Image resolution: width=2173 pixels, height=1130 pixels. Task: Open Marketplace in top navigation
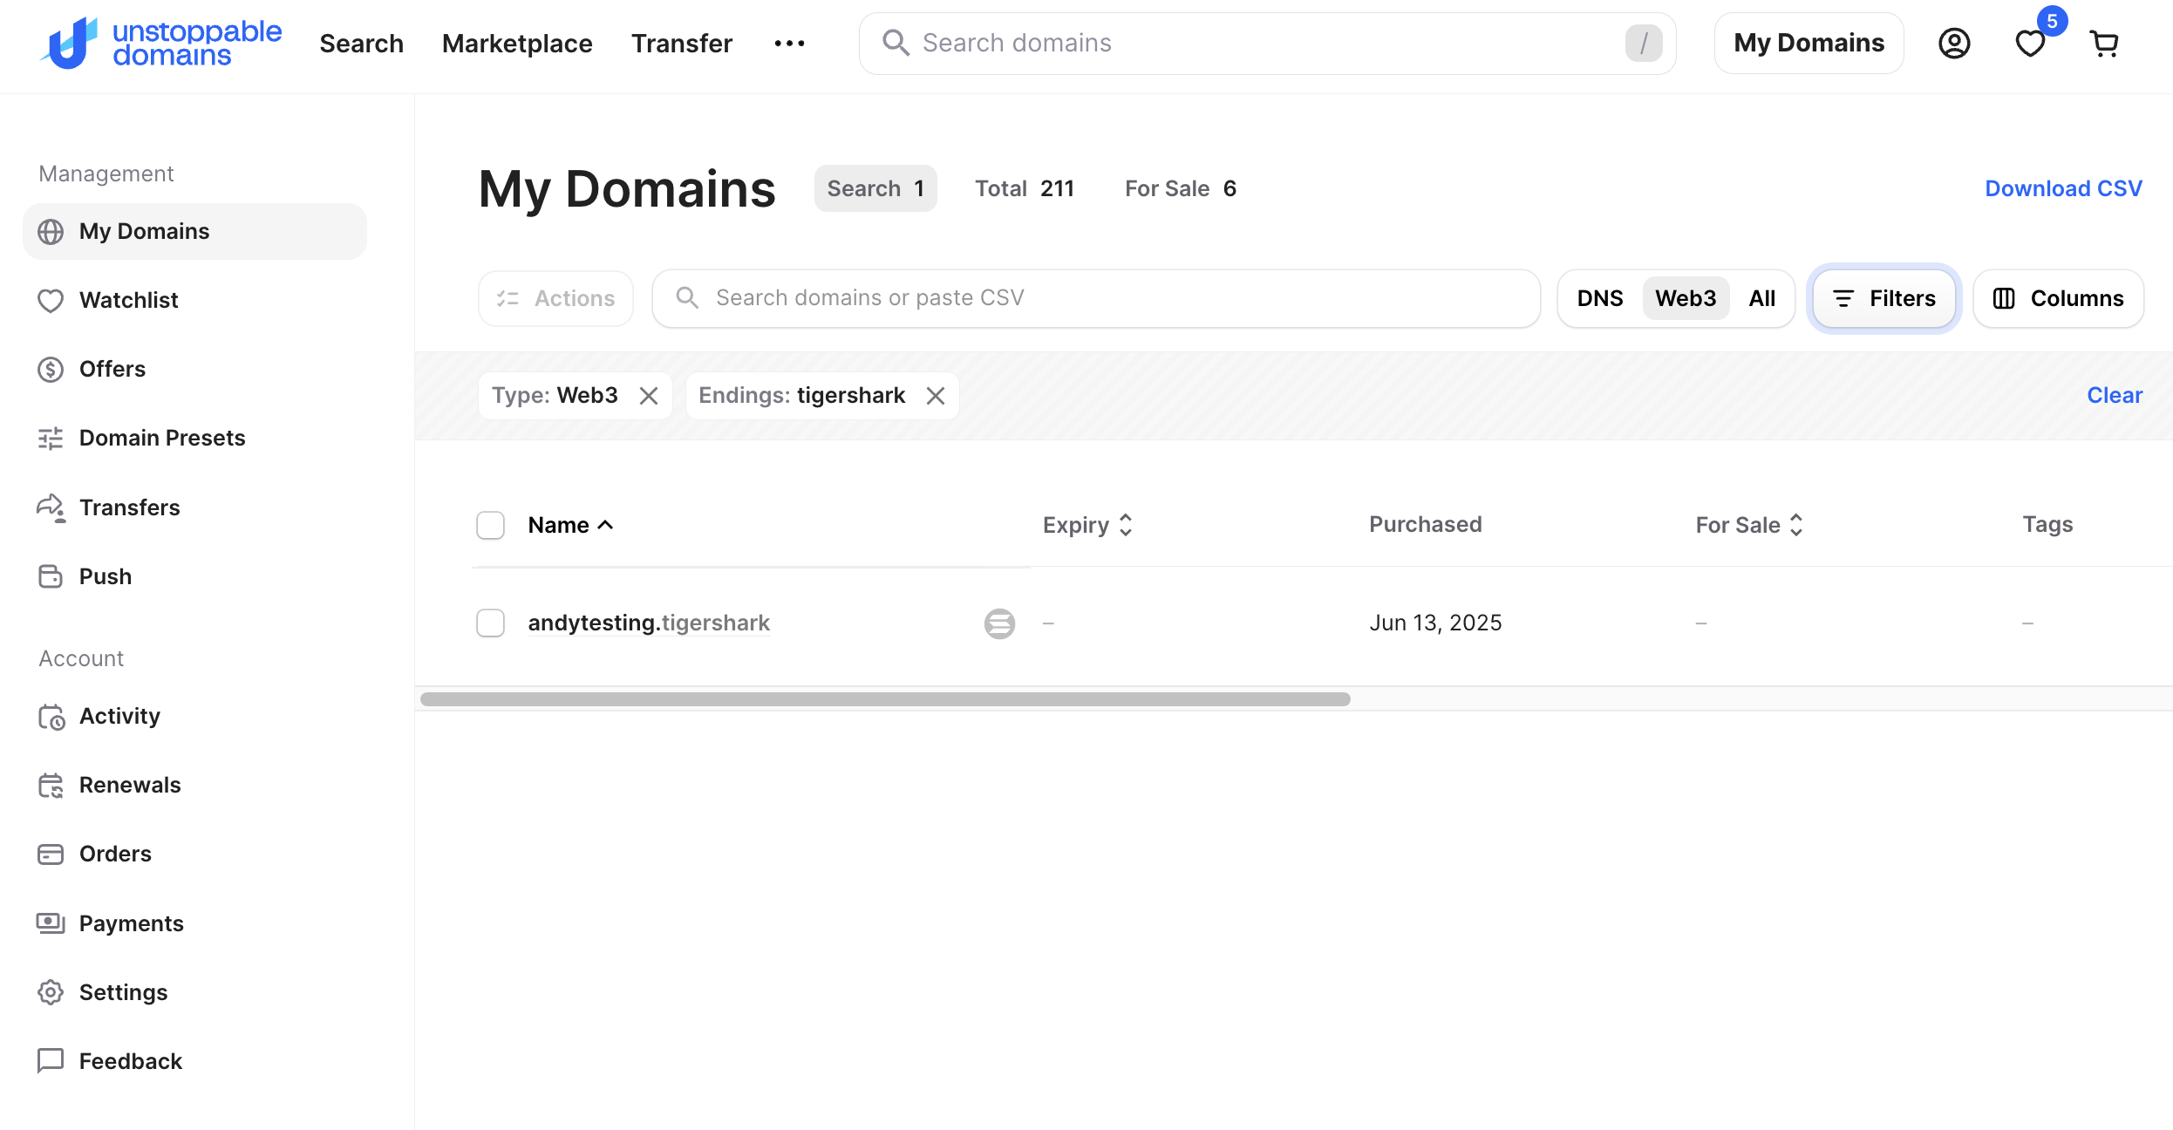tap(517, 44)
